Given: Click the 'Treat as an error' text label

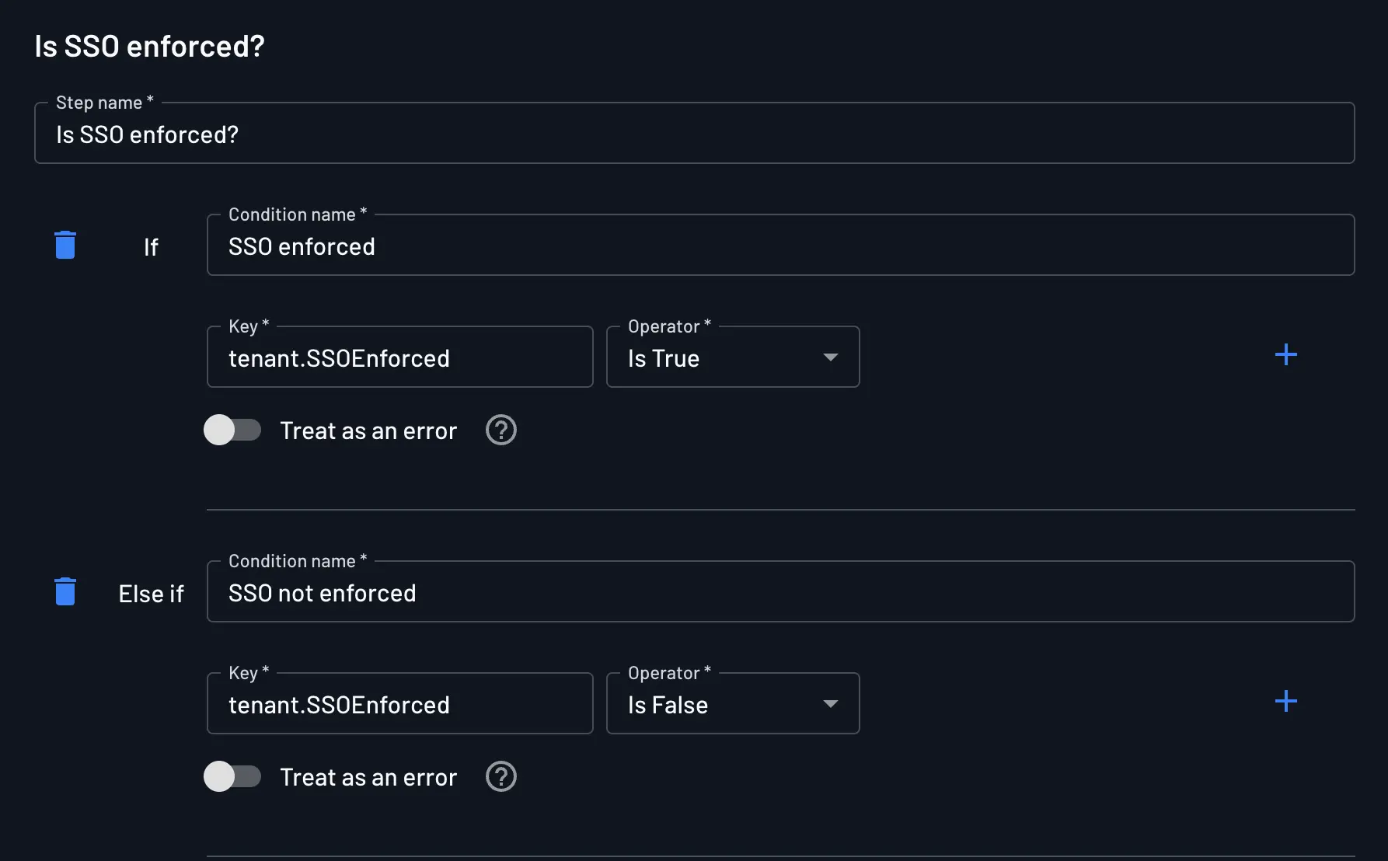Looking at the screenshot, I should 368,431.
